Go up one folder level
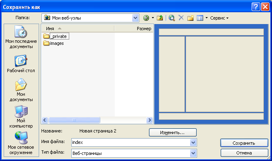 (160, 18)
